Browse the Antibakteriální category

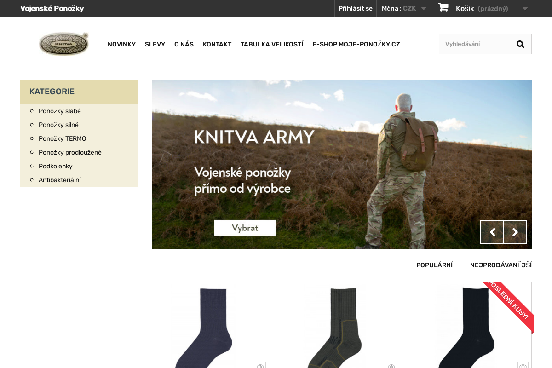coord(59,180)
